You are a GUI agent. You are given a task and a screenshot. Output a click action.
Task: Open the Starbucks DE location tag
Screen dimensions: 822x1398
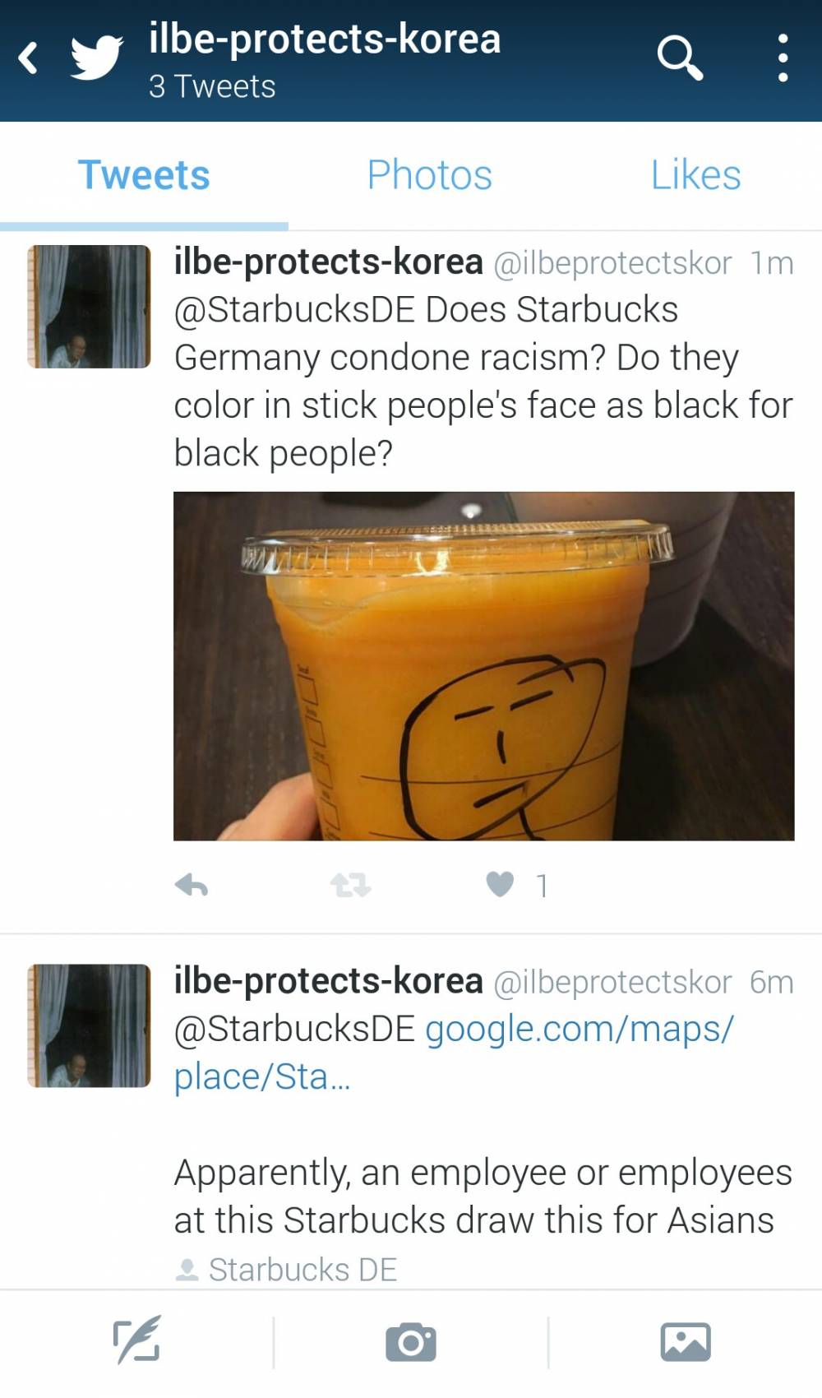click(286, 1269)
